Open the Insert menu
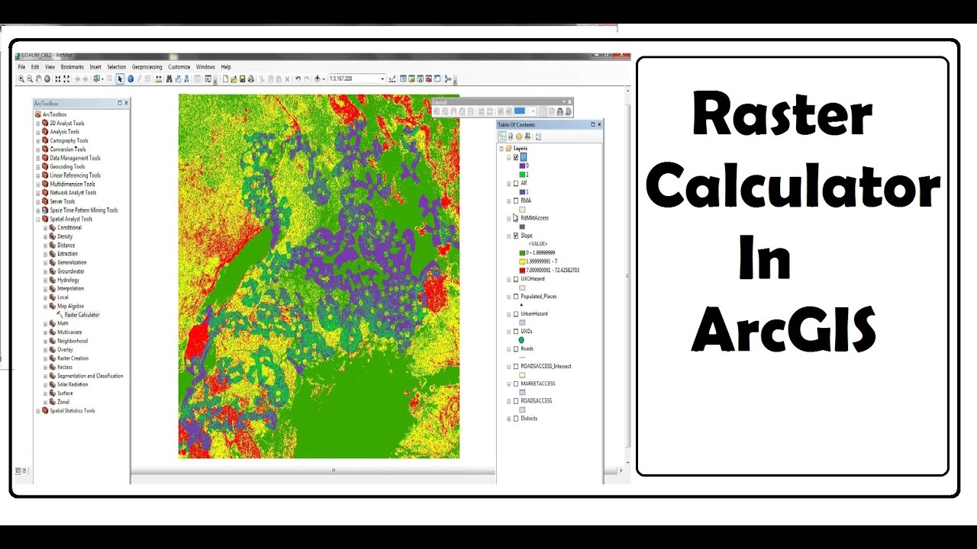977x549 pixels. click(95, 67)
